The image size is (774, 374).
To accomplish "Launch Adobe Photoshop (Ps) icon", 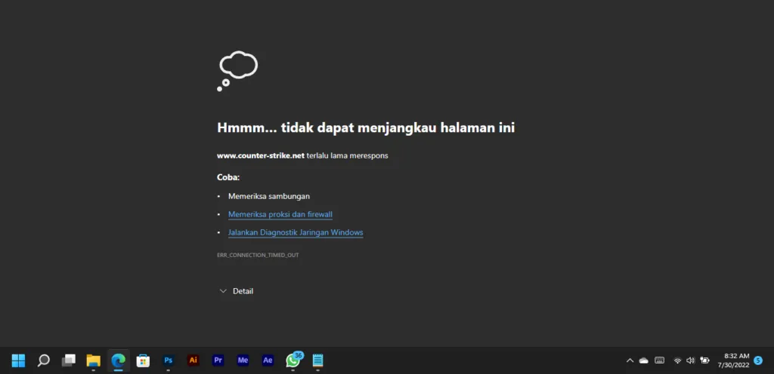I will (169, 360).
